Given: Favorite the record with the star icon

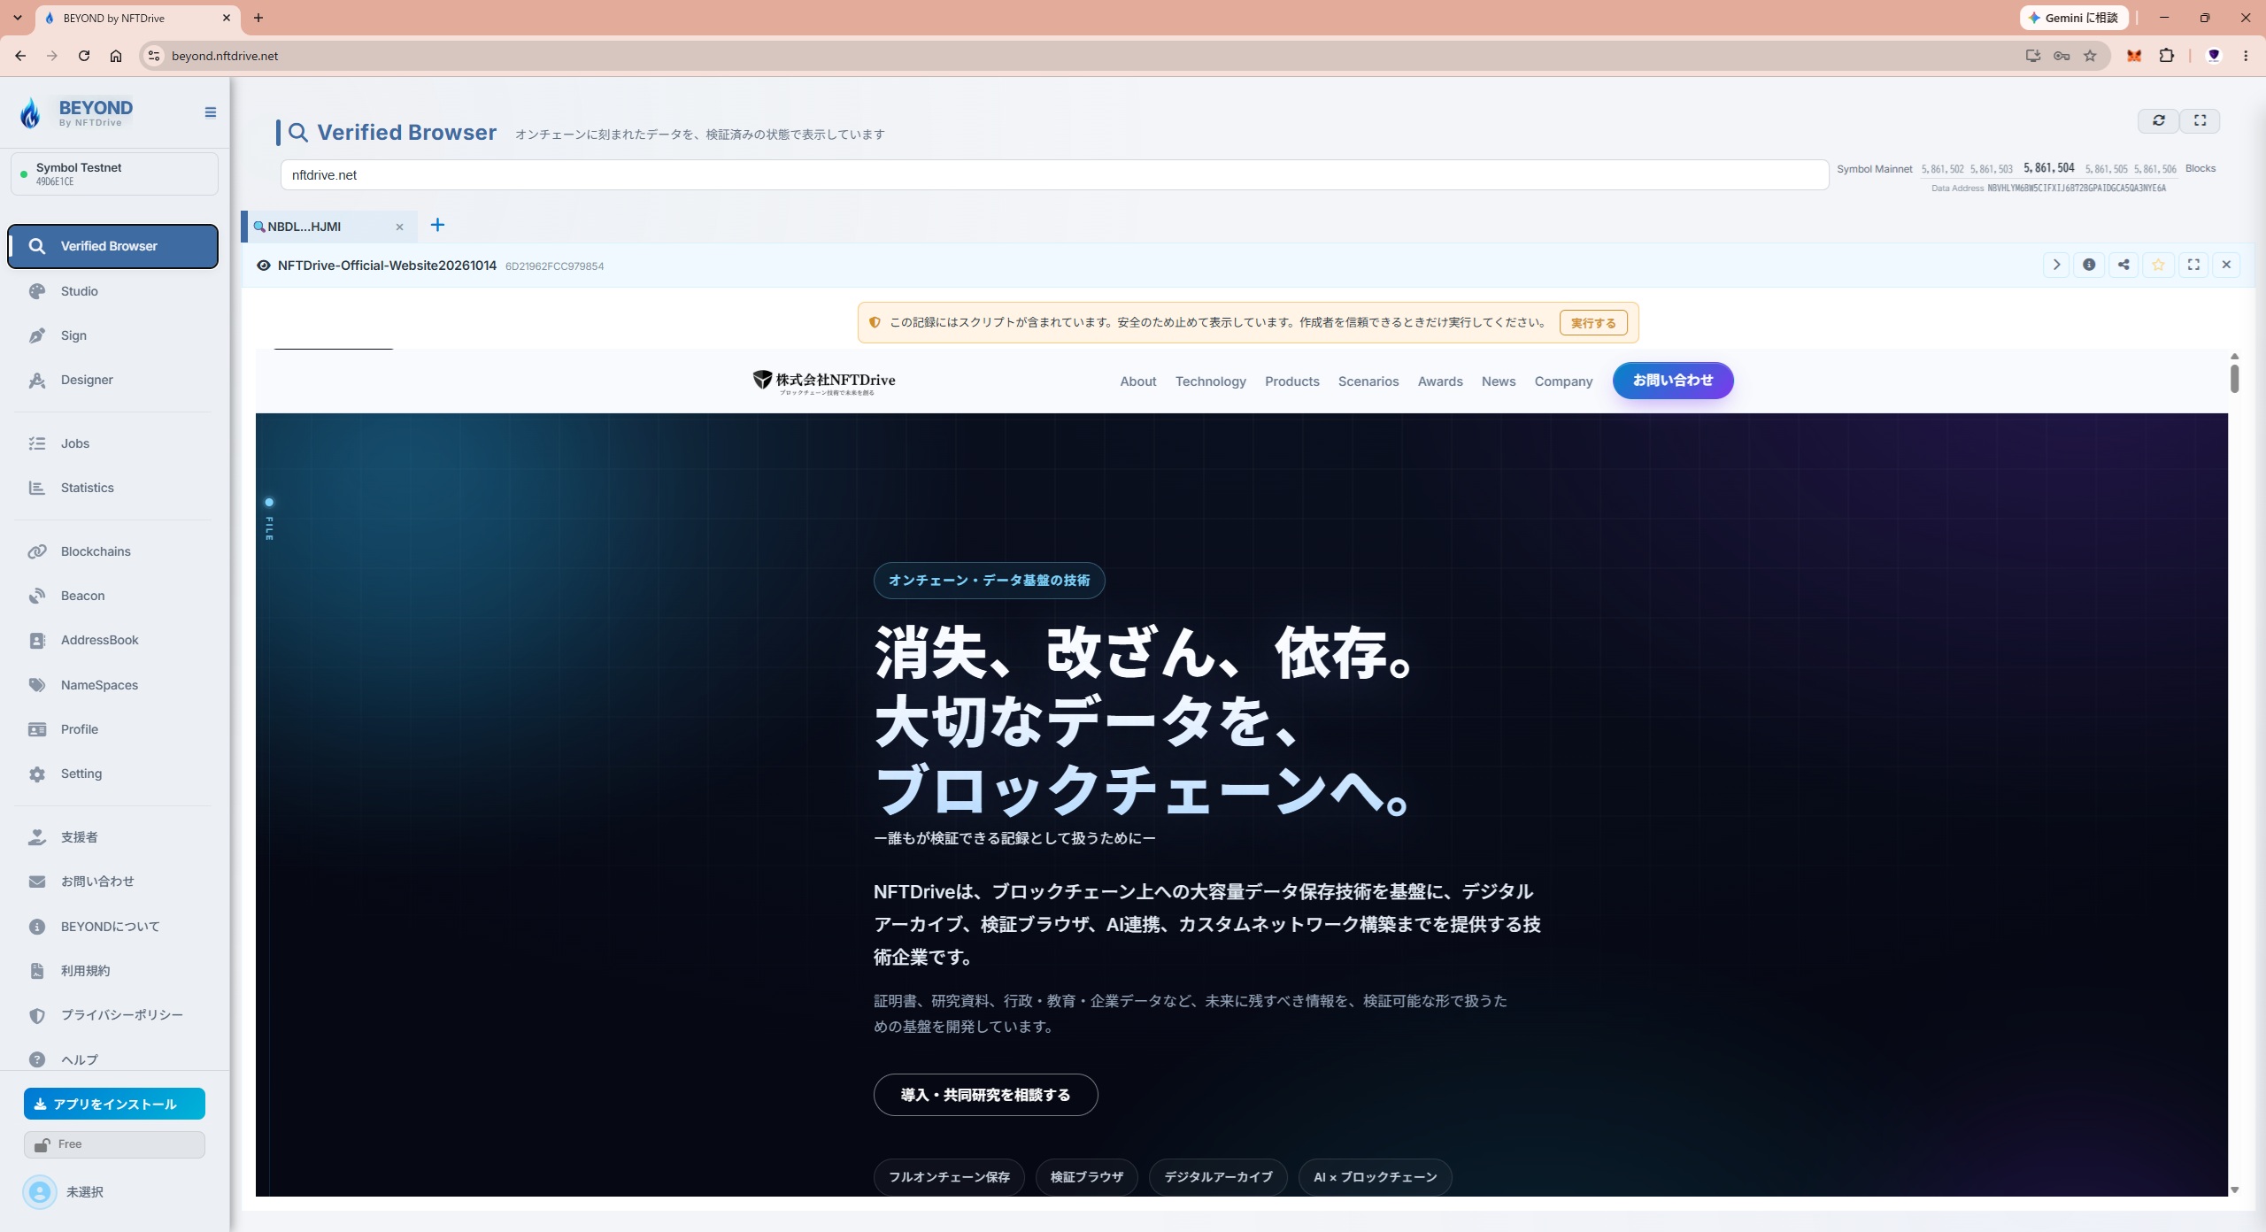Looking at the screenshot, I should point(2158,265).
